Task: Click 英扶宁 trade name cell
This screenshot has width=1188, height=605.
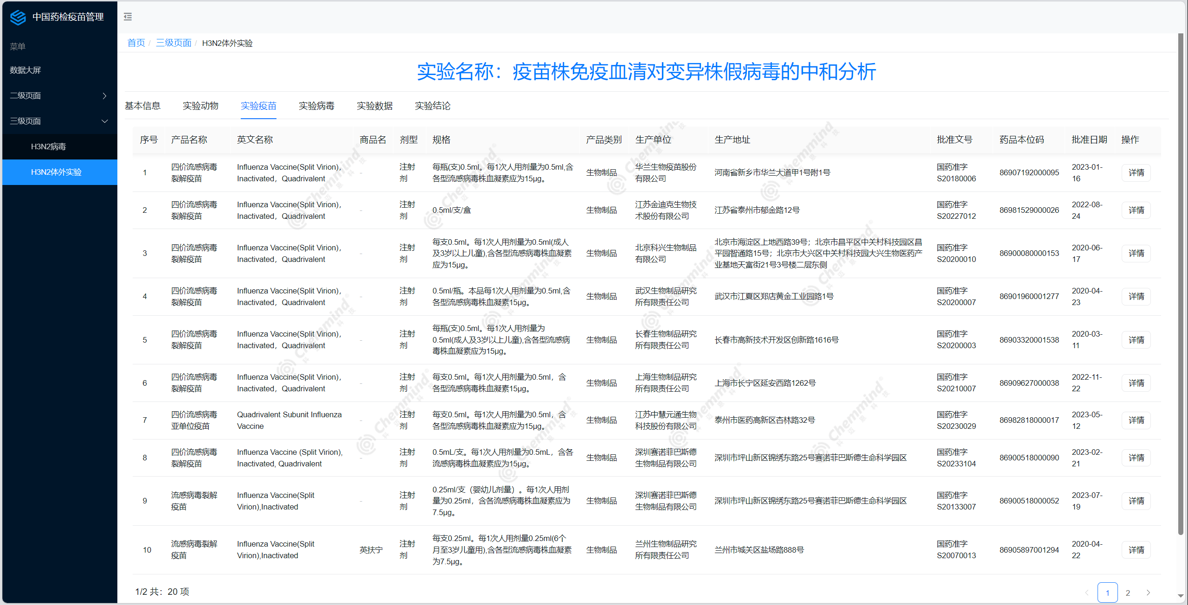Action: (371, 550)
